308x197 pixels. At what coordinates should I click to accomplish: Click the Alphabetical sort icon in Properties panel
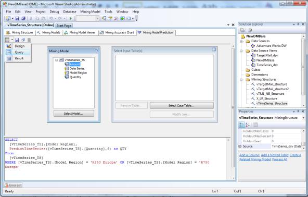[248, 125]
